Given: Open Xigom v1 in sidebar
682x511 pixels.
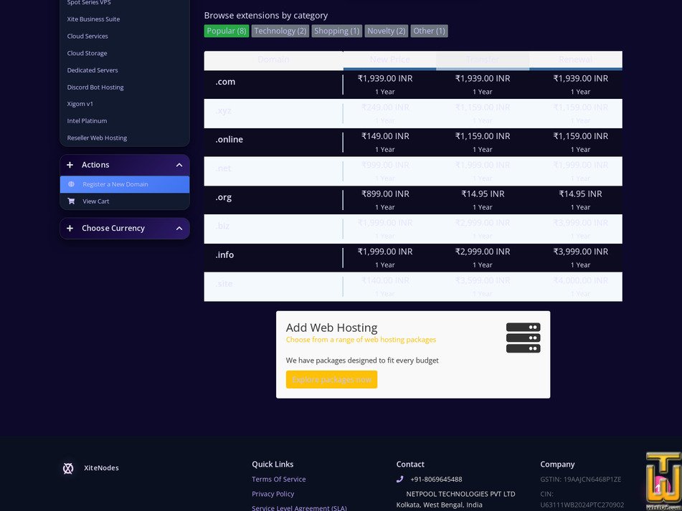Looking at the screenshot, I should tap(80, 104).
